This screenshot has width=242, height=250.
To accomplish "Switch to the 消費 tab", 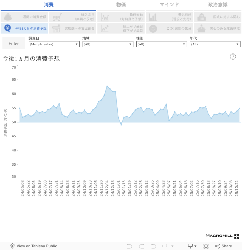I will [48, 5].
